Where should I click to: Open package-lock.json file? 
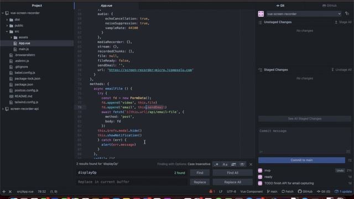coord(27,78)
